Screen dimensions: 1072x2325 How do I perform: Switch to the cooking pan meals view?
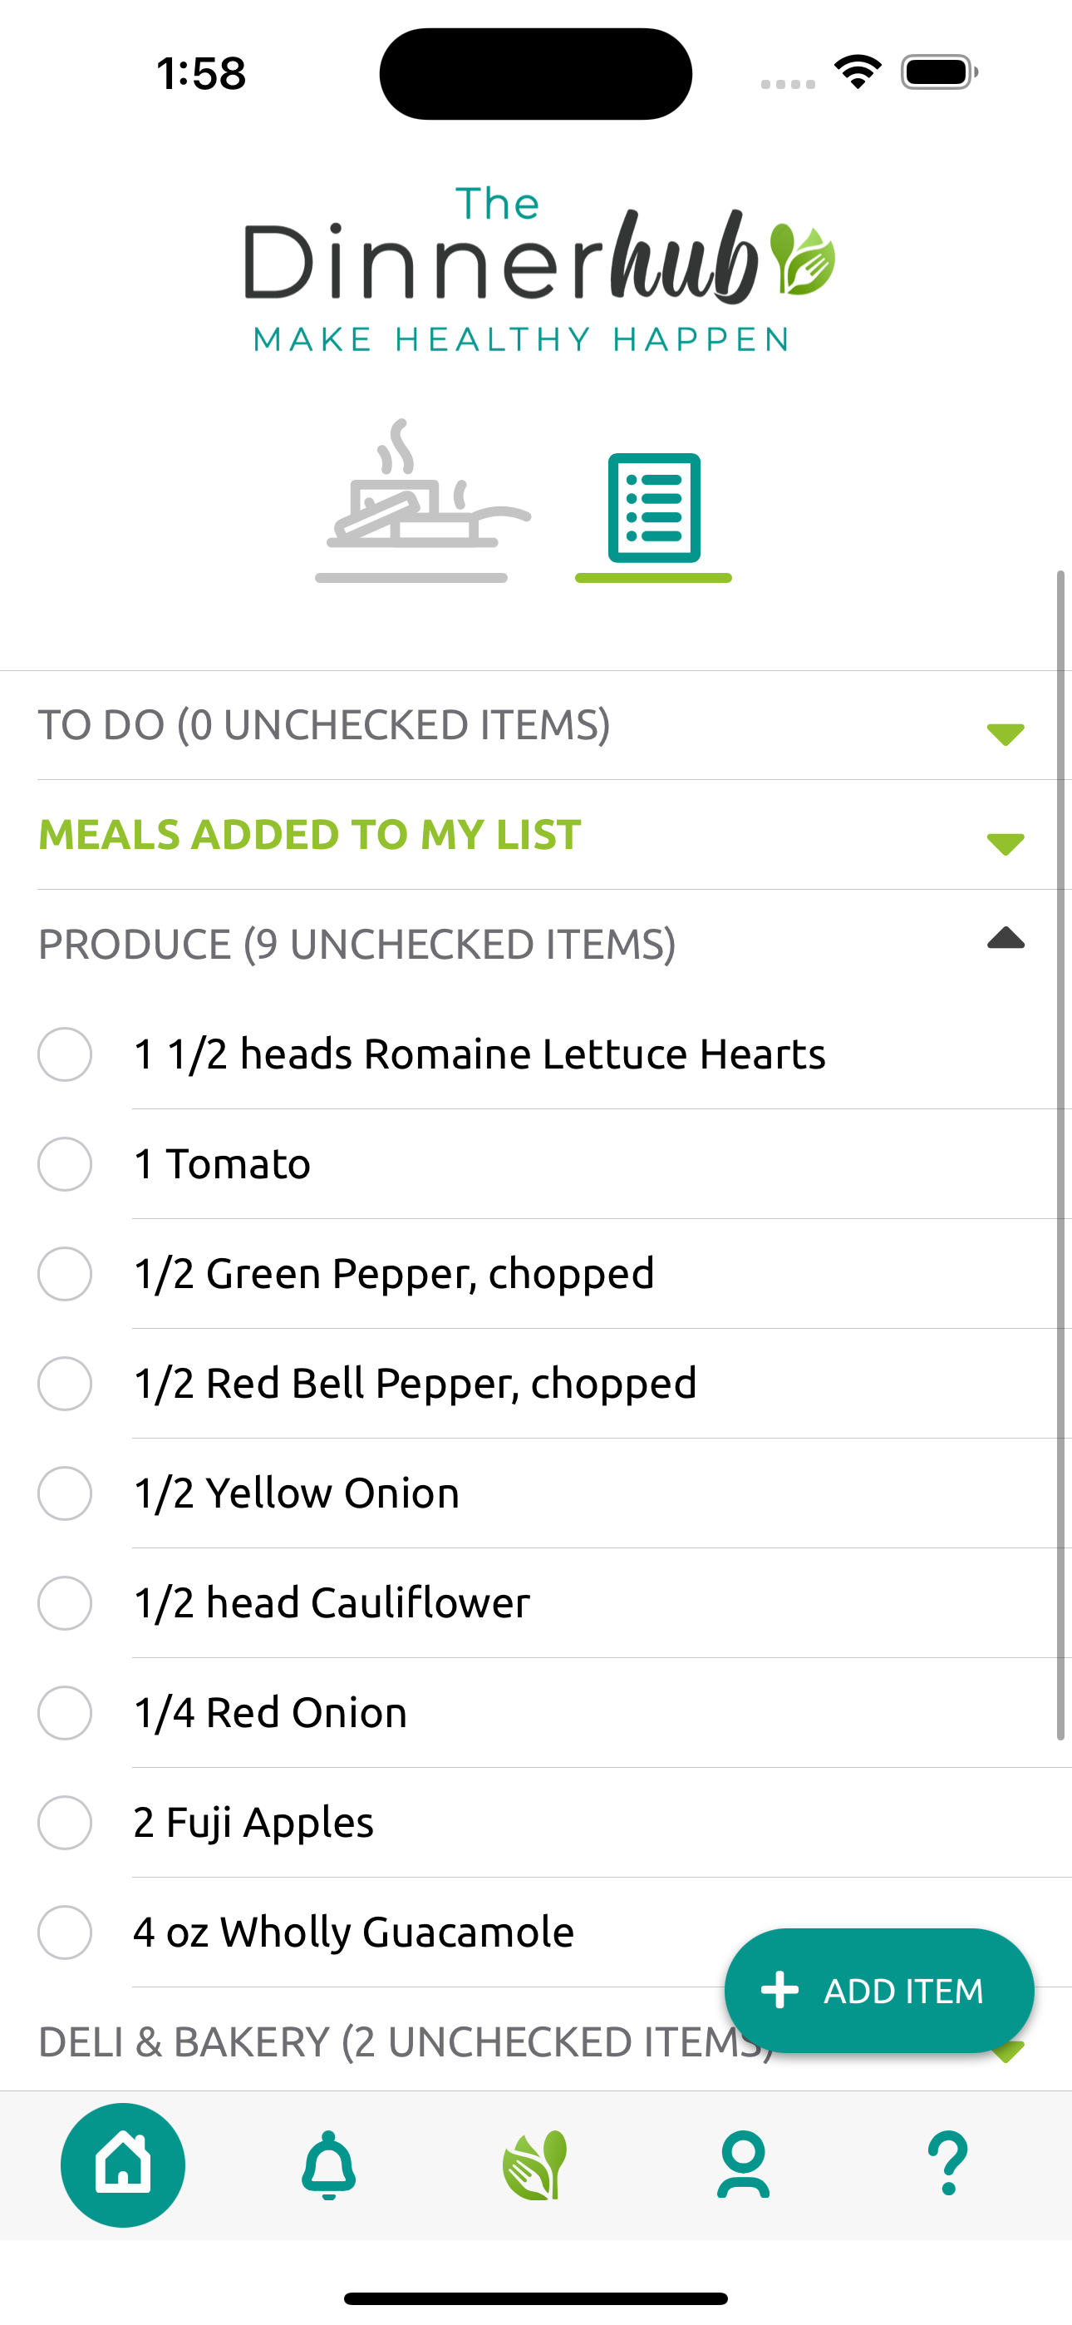tap(422, 500)
